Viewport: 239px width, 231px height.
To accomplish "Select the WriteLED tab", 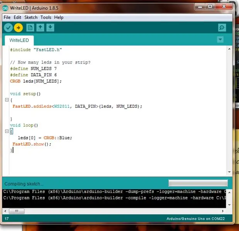I will [x=19, y=40].
